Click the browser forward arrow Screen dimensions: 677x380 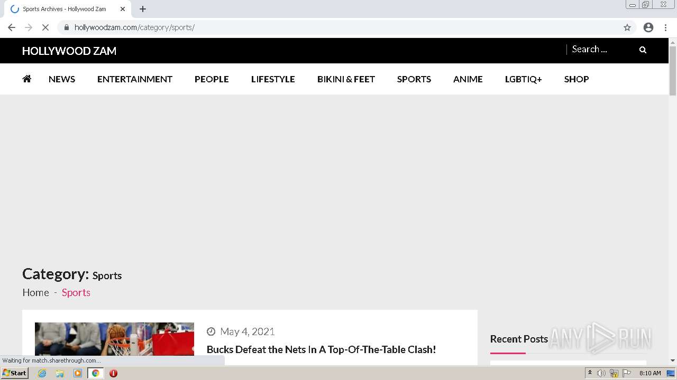(29, 27)
